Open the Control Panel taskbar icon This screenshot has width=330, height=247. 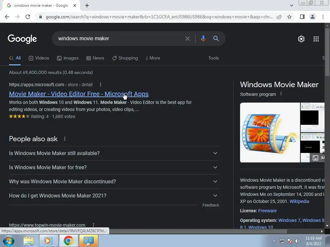pyautogui.click(x=89, y=241)
